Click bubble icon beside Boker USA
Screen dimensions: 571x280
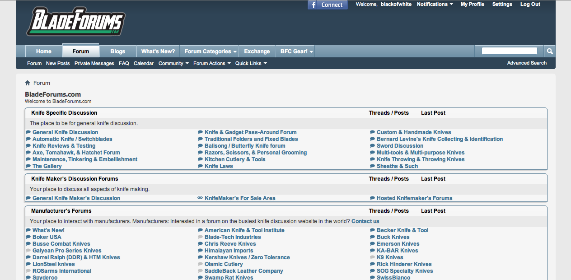point(28,237)
